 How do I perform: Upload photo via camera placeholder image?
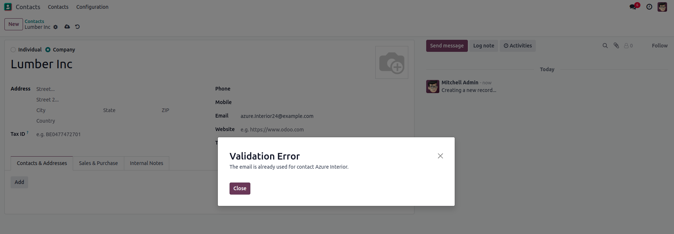coord(391,62)
